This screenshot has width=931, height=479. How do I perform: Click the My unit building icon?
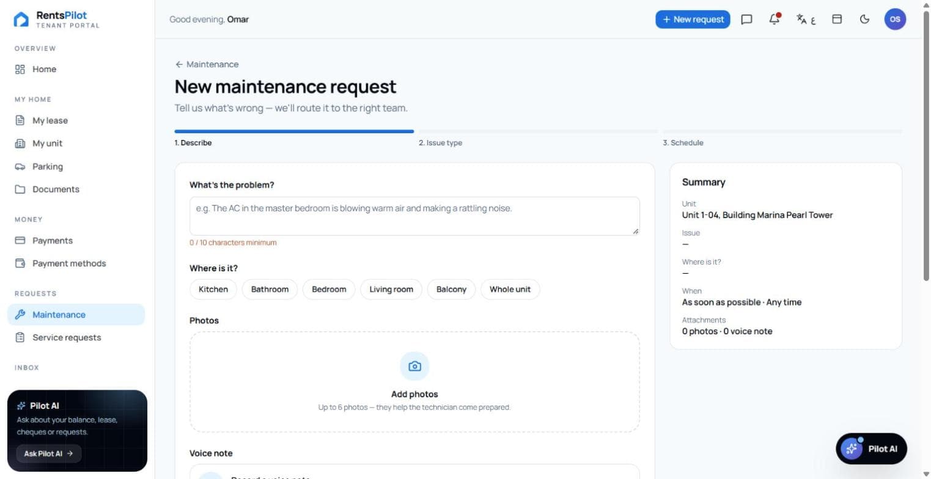tap(20, 144)
